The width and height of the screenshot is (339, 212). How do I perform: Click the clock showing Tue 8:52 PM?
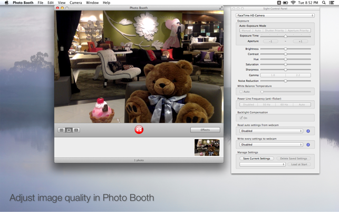tap(308, 3)
